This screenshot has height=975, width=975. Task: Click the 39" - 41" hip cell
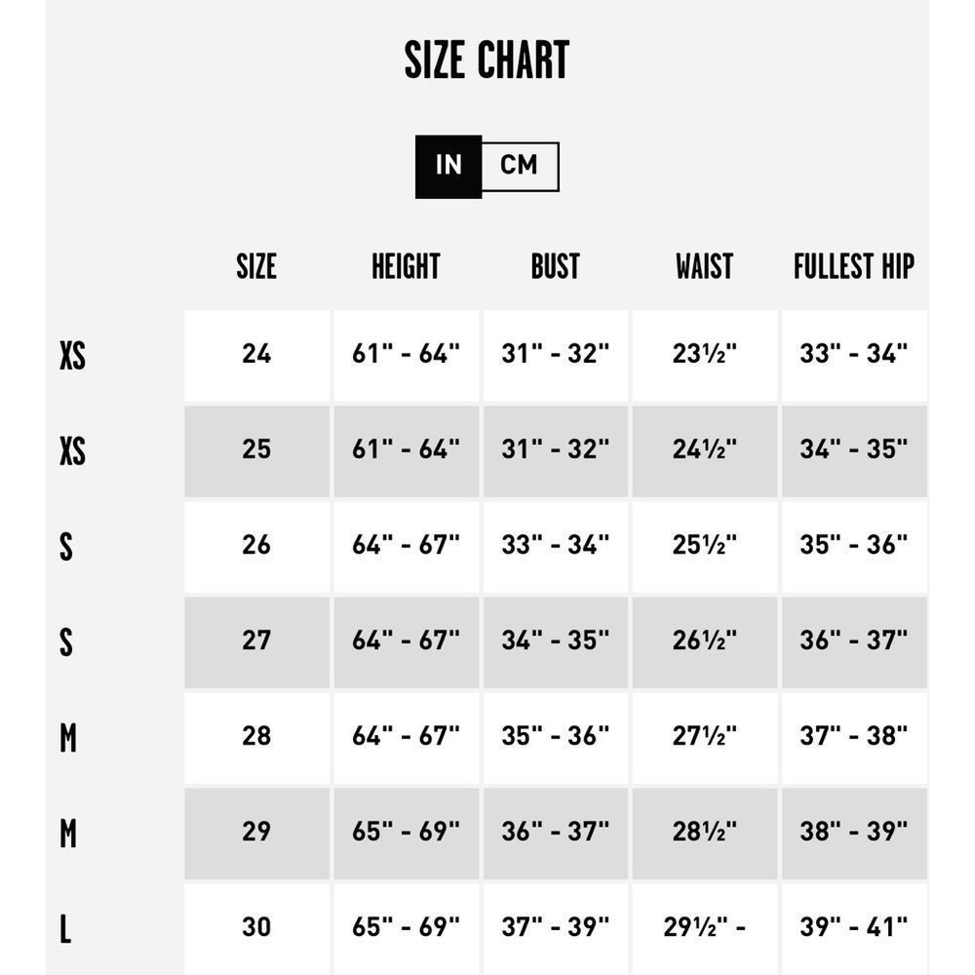point(854,929)
